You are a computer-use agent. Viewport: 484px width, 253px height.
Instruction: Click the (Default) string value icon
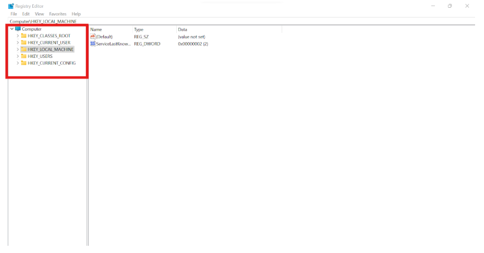coord(93,37)
